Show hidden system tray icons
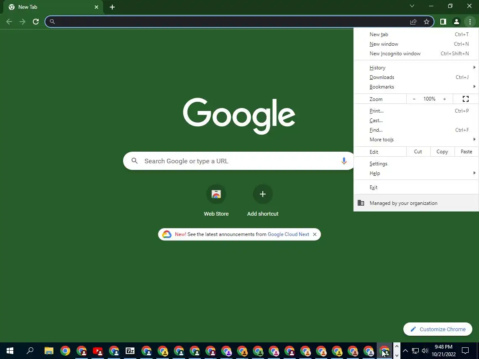This screenshot has height=359, width=479. (x=405, y=351)
